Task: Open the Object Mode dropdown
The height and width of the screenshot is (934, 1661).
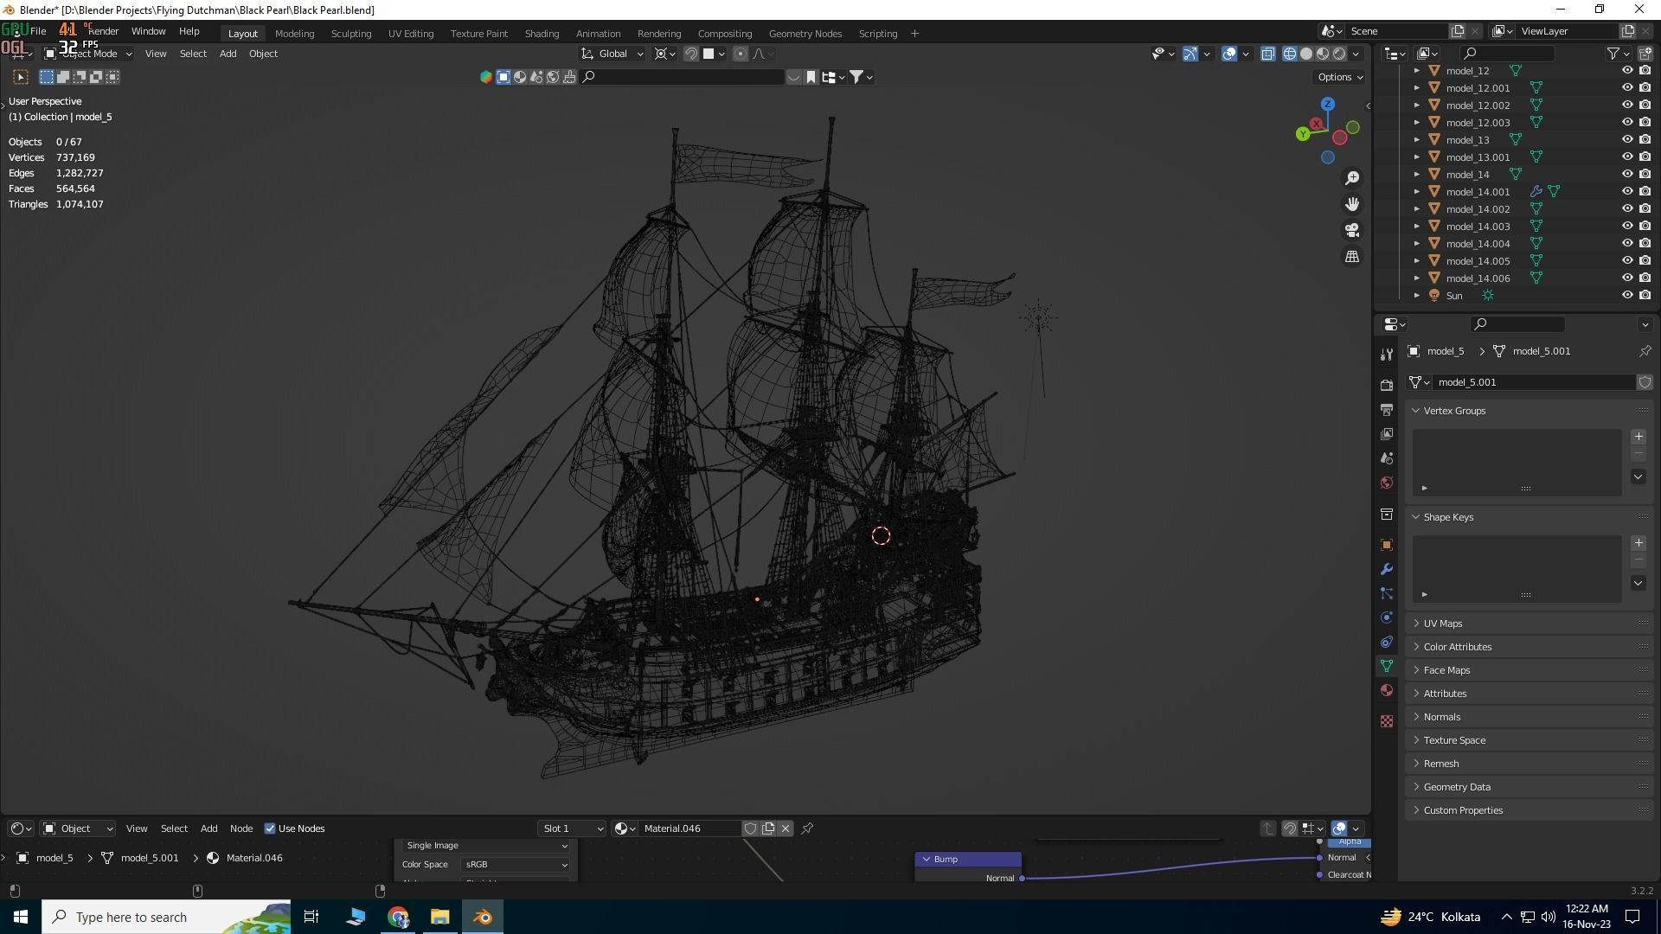Action: (x=88, y=54)
